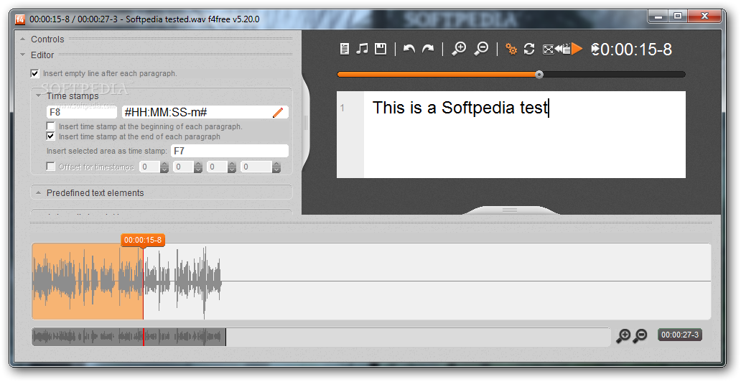This screenshot has height=382, width=741.
Task: Click the f4 application icon in title bar
Action: click(20, 19)
